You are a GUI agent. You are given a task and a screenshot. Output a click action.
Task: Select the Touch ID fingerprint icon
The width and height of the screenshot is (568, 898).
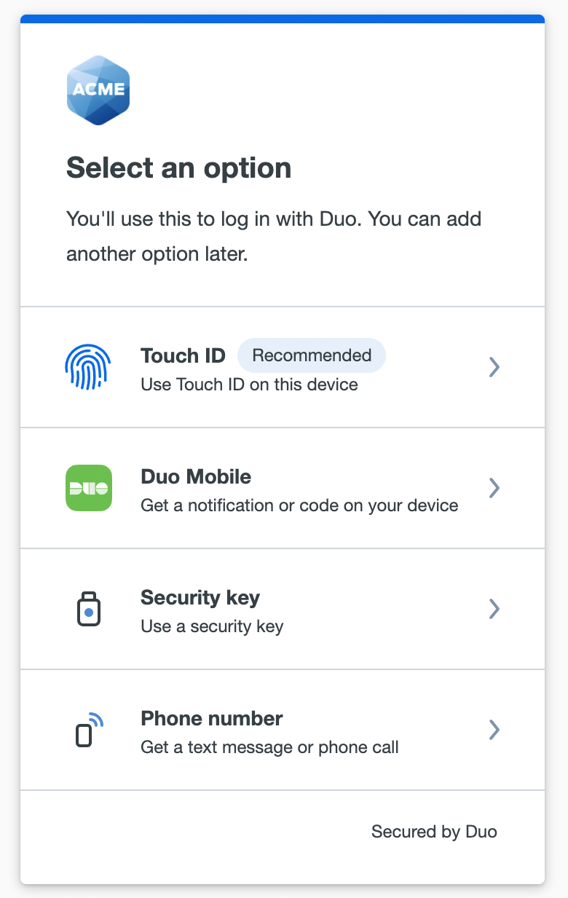pyautogui.click(x=88, y=367)
